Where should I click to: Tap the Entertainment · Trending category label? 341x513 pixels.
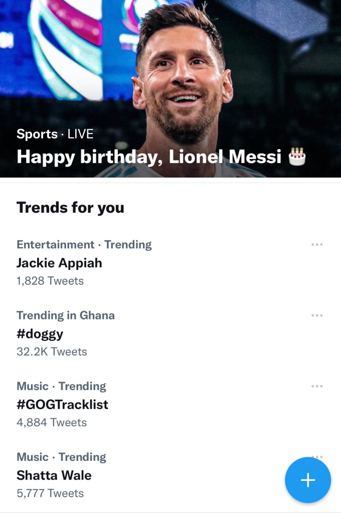pos(84,245)
